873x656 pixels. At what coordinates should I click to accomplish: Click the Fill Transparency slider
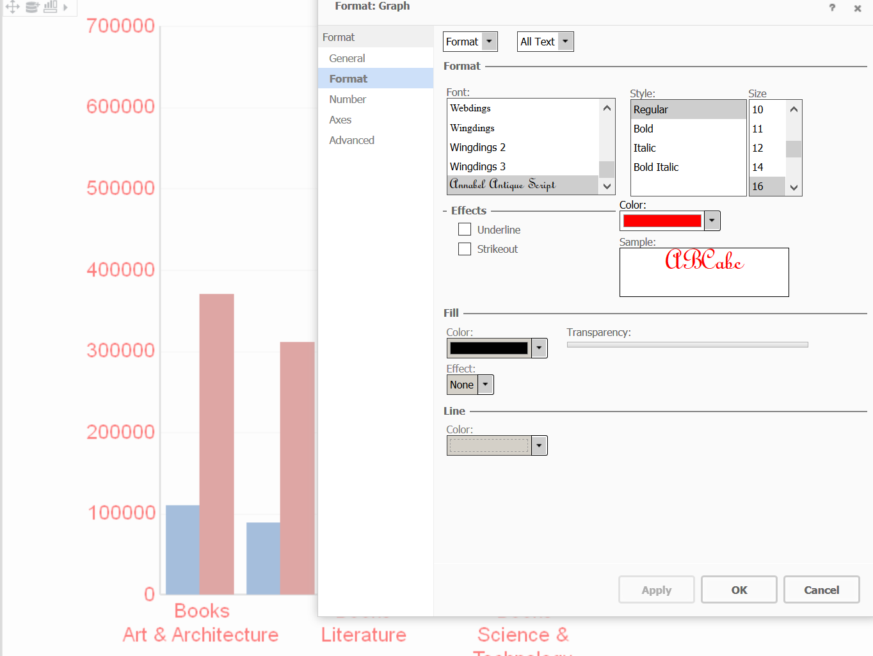(x=687, y=345)
